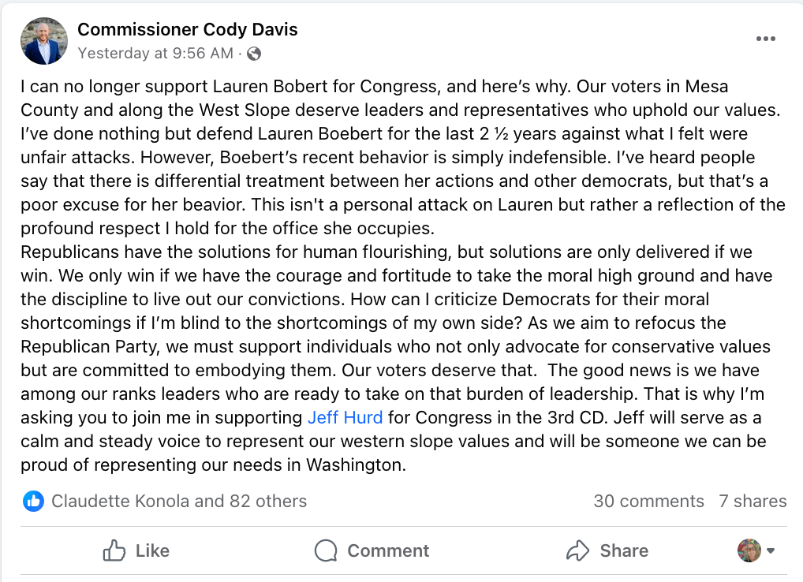Click the small commenting-as avatar
This screenshot has height=582, width=803.
(749, 550)
